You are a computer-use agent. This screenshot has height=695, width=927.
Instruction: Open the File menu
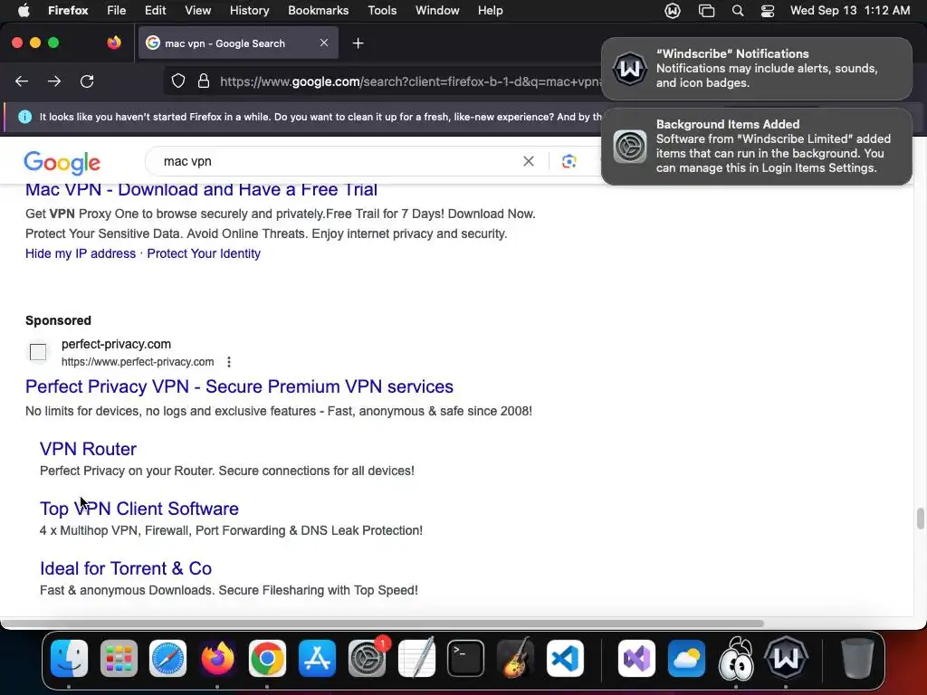(x=117, y=10)
